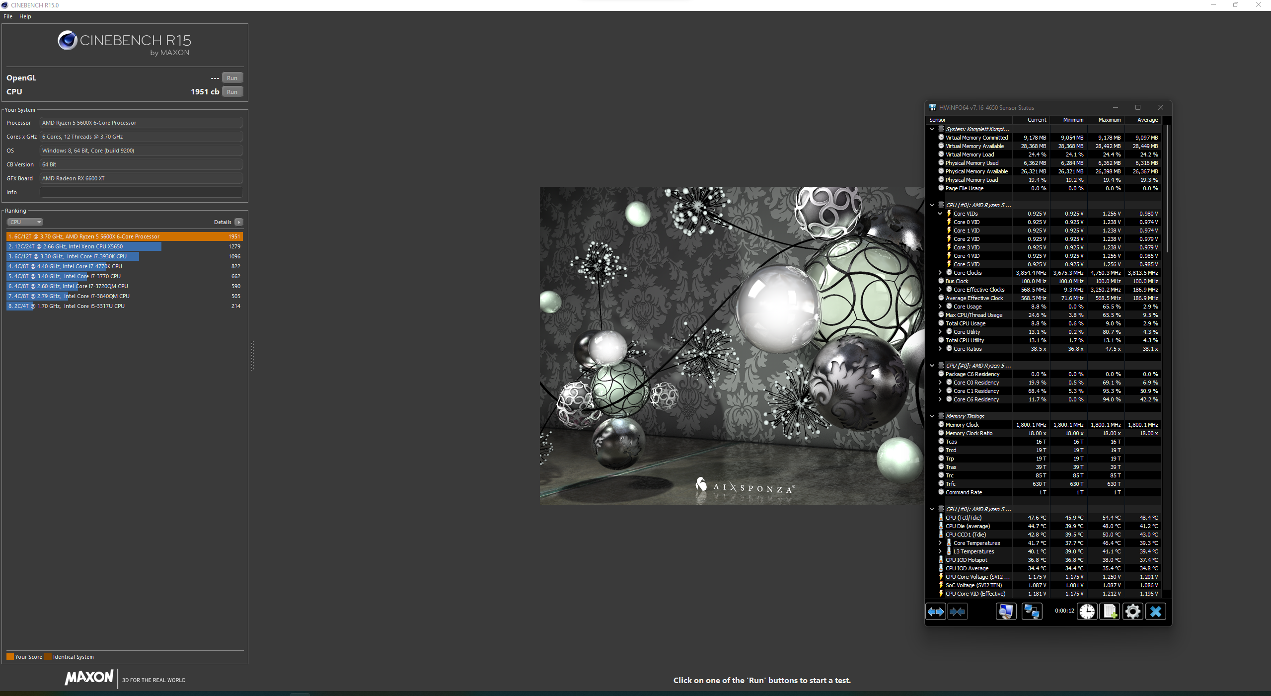Open HWiNFO sensor settings gear icon
Viewport: 1271px width, 696px height.
tap(1132, 612)
